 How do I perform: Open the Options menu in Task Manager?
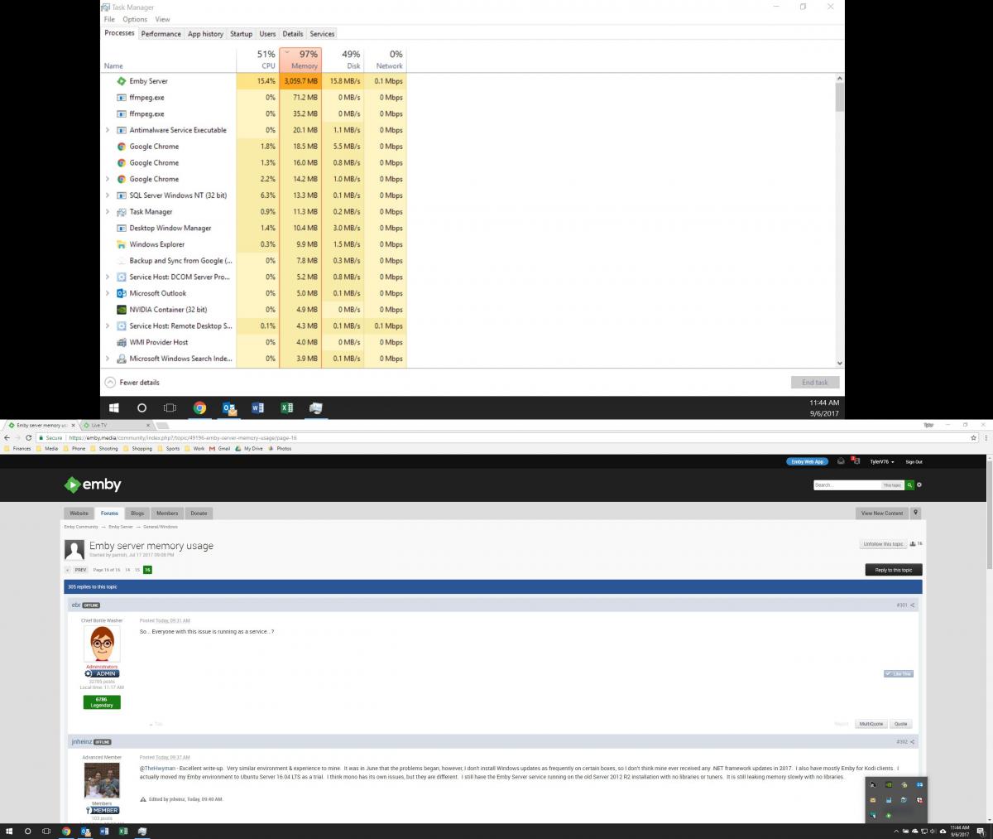[x=135, y=19]
